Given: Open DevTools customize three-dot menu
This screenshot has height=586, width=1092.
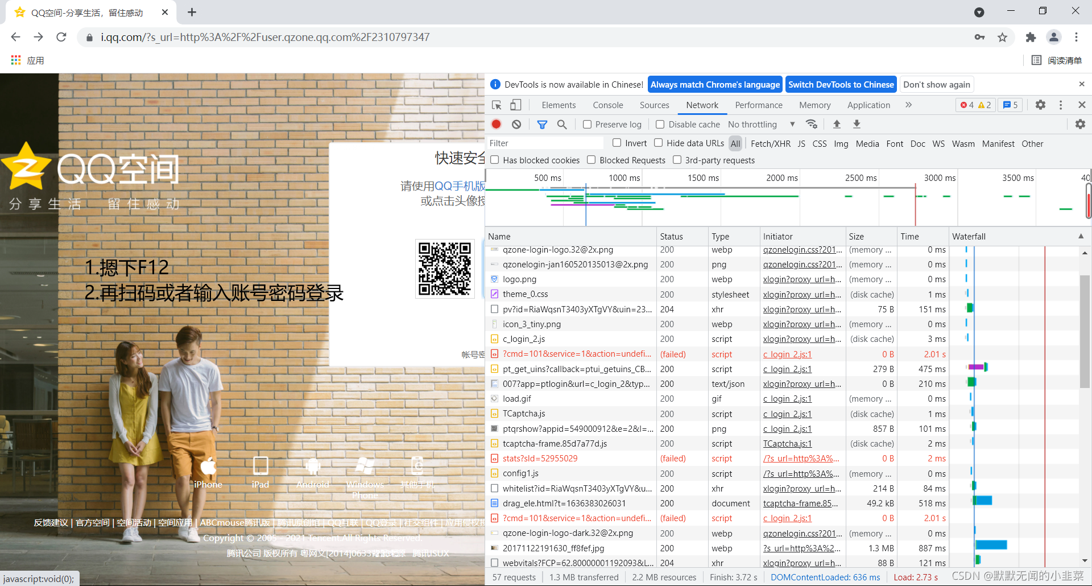Looking at the screenshot, I should point(1061,105).
